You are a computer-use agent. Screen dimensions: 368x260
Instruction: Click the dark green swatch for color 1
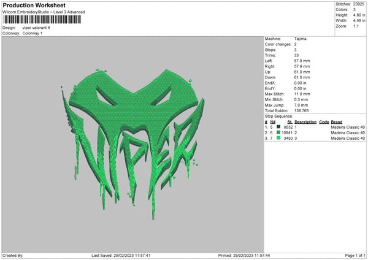click(278, 127)
